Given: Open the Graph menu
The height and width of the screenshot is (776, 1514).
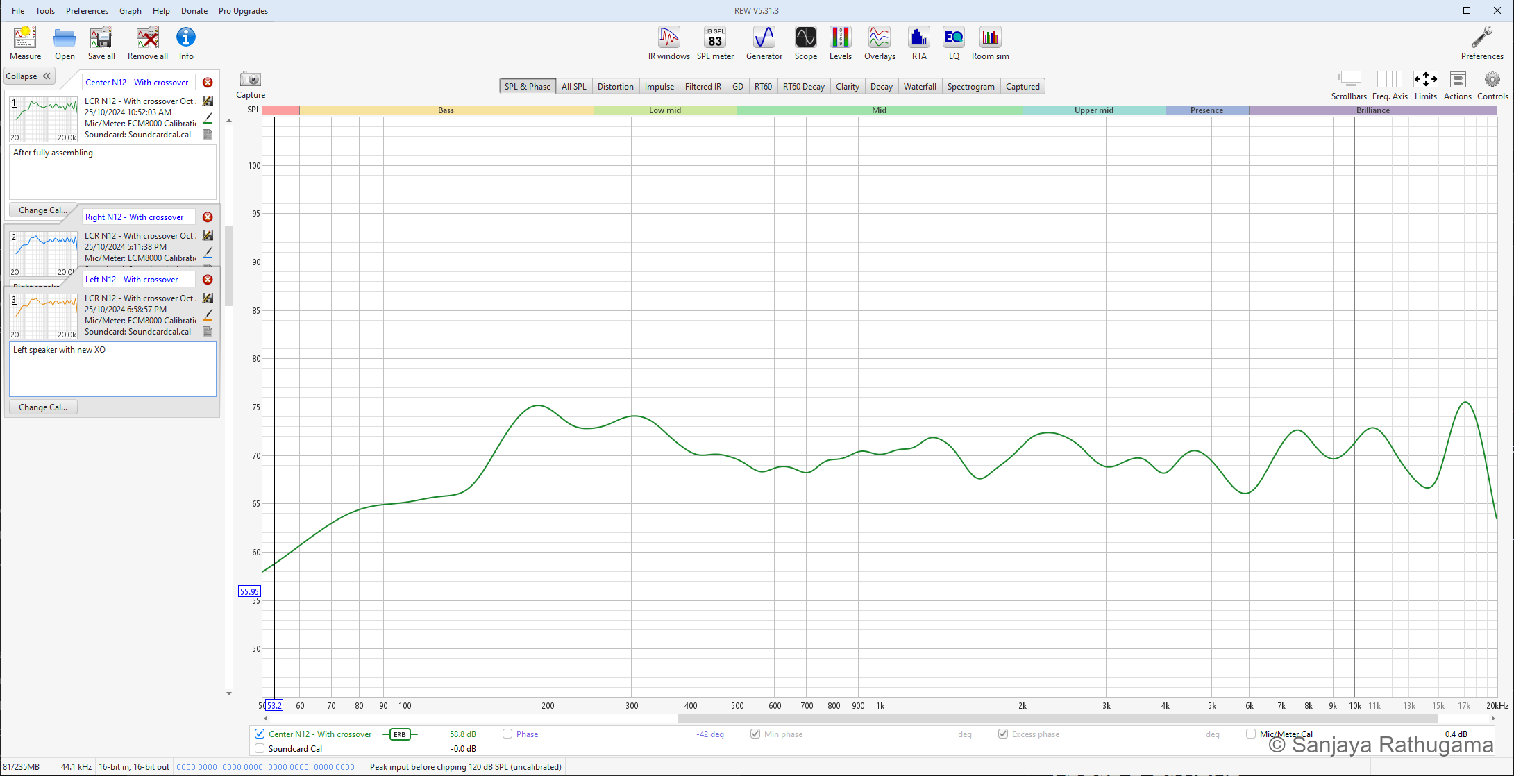Looking at the screenshot, I should (131, 10).
